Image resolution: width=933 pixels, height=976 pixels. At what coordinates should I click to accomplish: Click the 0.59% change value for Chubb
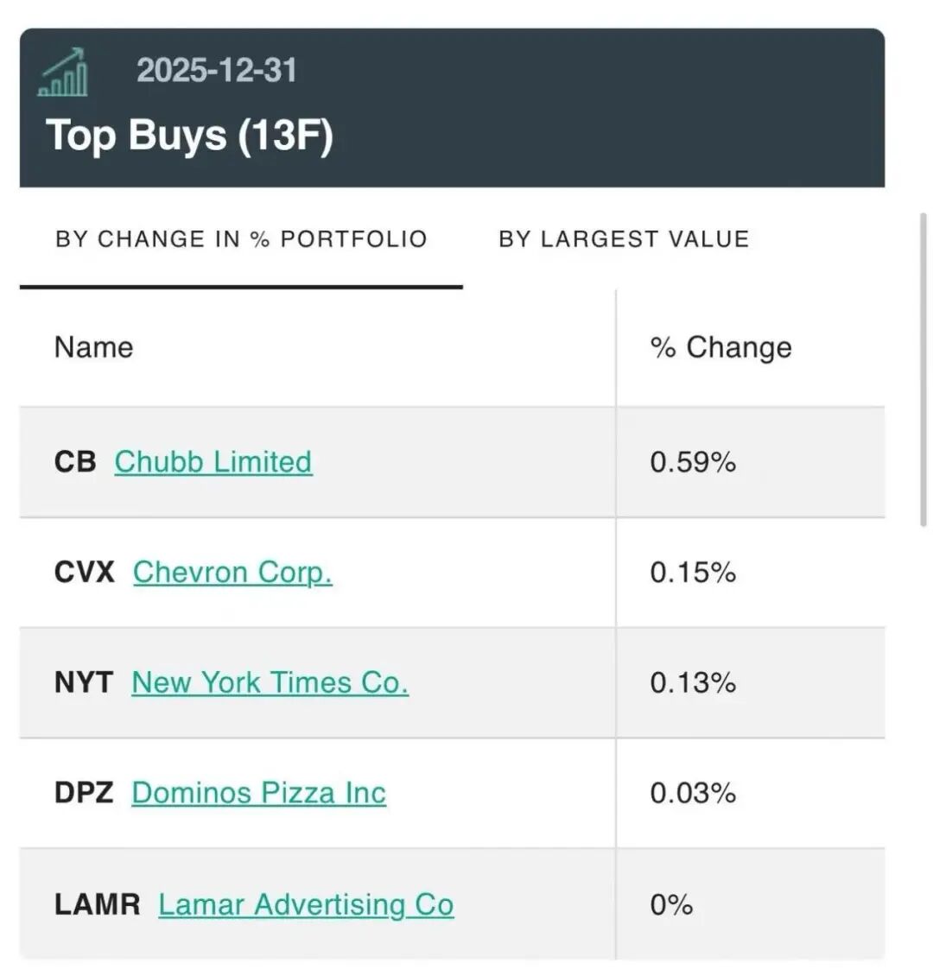[693, 462]
